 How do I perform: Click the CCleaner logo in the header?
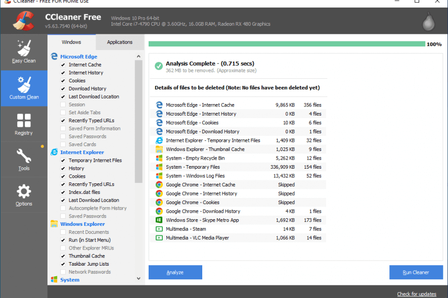[24, 21]
